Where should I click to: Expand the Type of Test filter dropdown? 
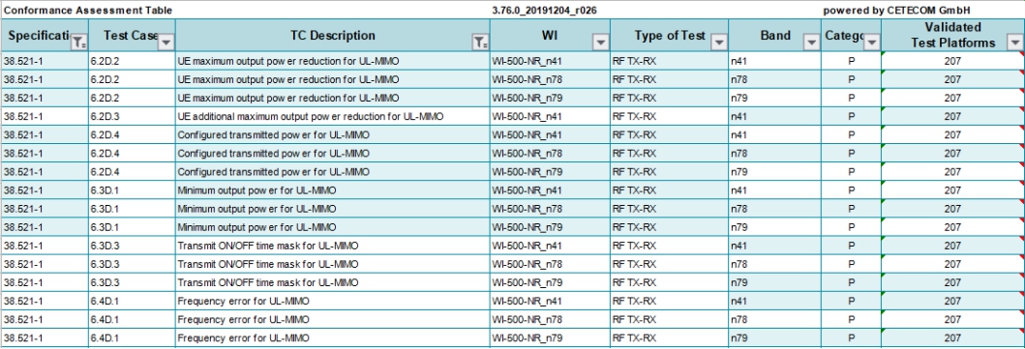tap(720, 43)
